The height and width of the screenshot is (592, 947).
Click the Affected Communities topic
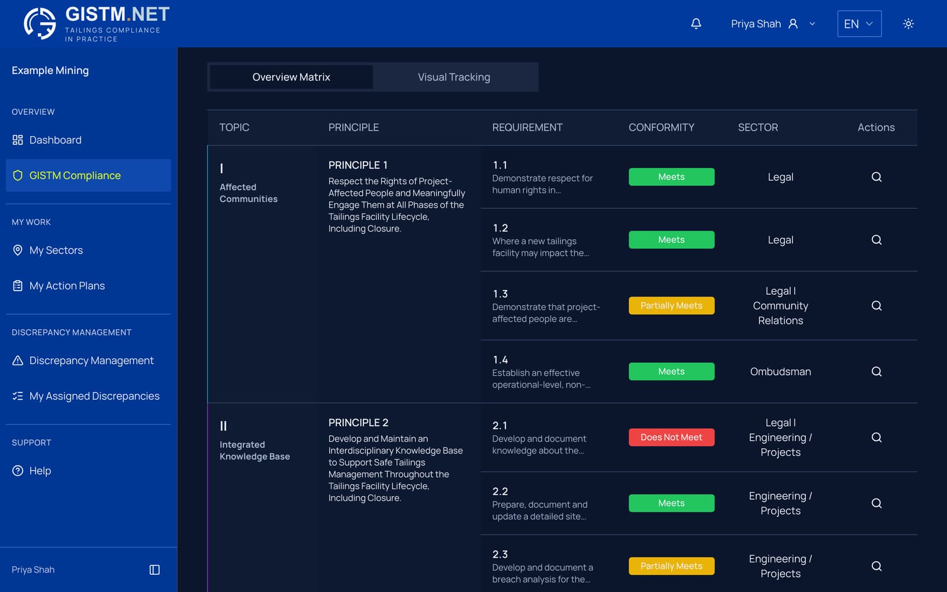(249, 193)
